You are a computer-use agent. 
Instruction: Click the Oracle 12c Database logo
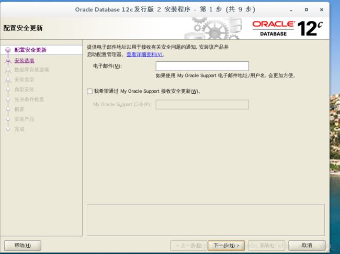pos(287,28)
